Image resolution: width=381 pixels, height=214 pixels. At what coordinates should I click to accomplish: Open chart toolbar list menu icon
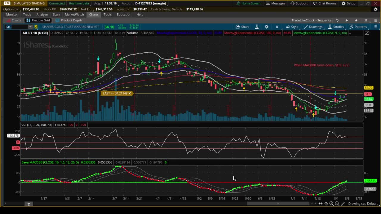coord(375,27)
